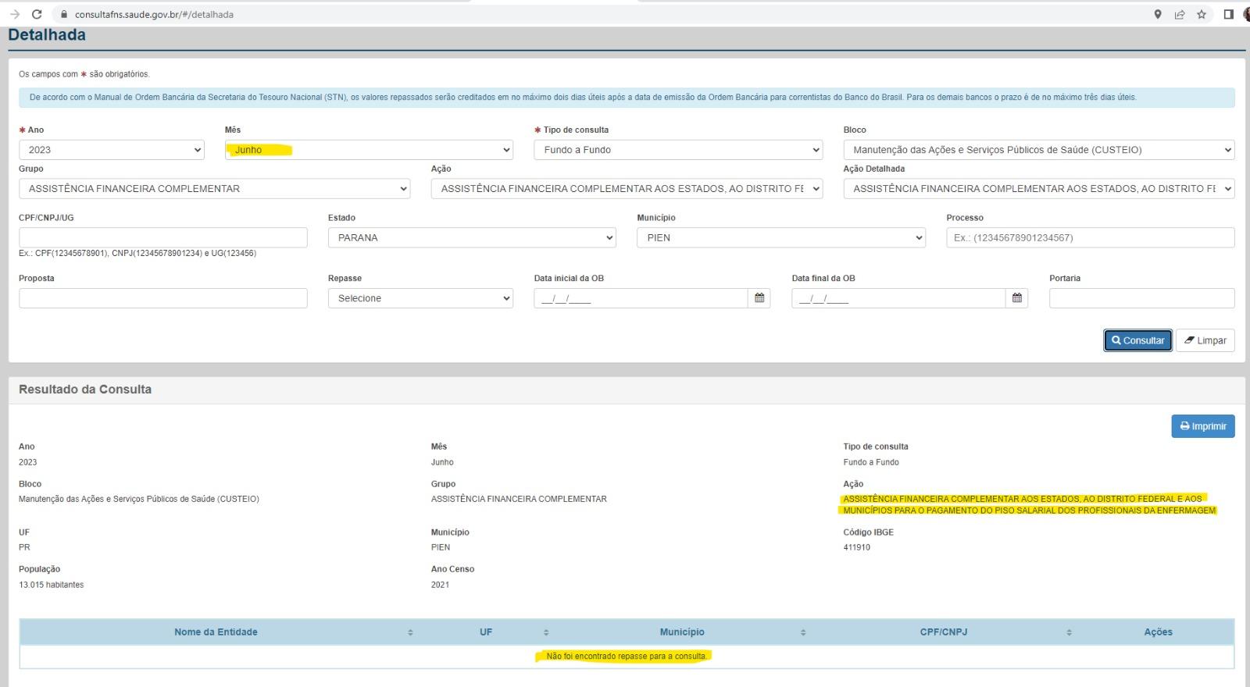Viewport: 1250px width, 687px height.
Task: Open calendar for Data final da OB
Action: pos(1017,298)
